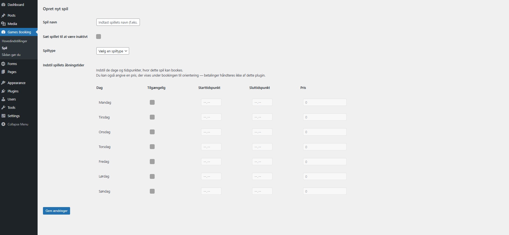Tick the Mandag available checkbox
The width and height of the screenshot is (509, 235).
(152, 102)
